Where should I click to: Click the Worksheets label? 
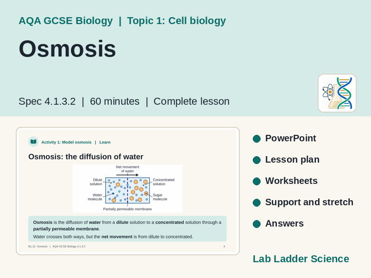coord(291,181)
